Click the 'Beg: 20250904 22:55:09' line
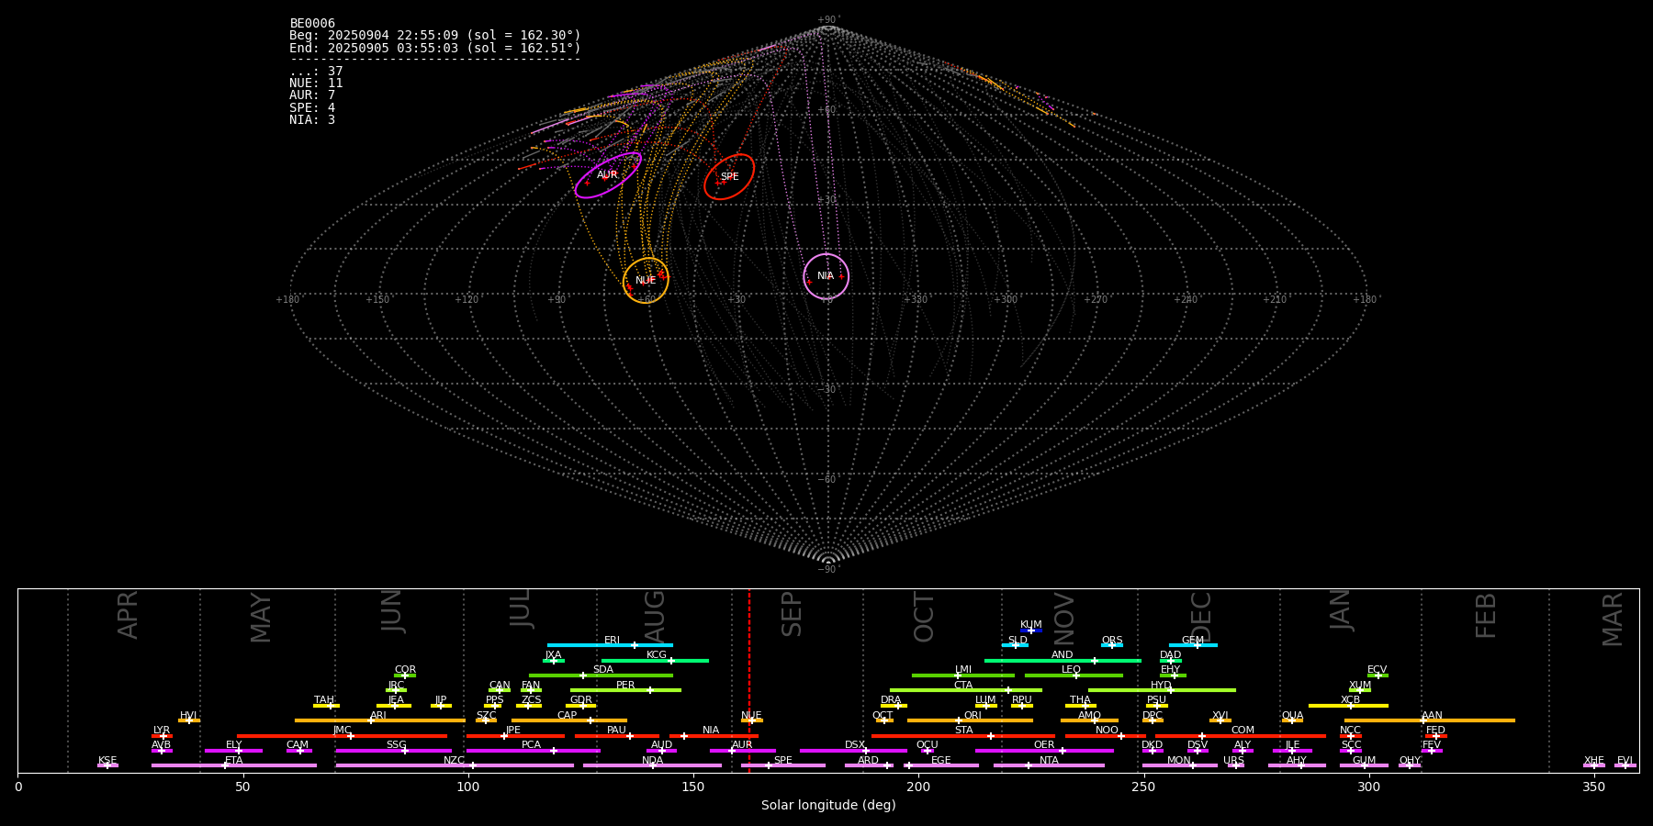 pos(435,36)
